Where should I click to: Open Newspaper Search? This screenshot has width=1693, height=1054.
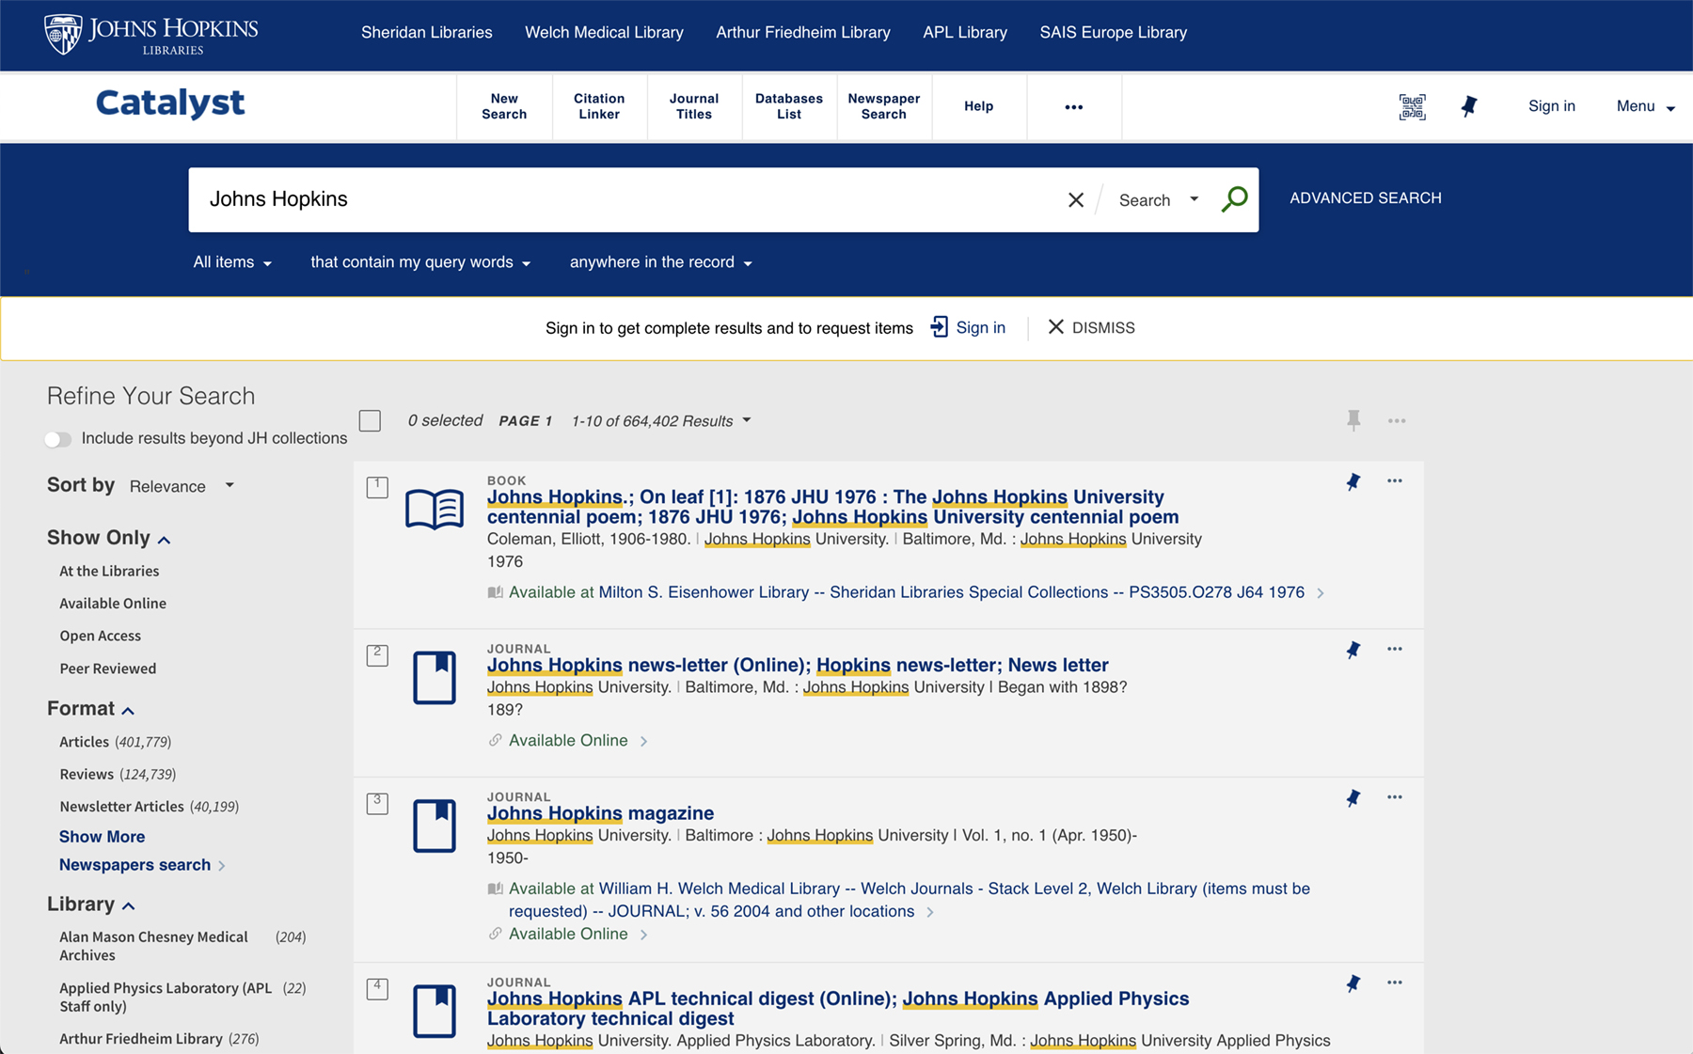click(884, 106)
